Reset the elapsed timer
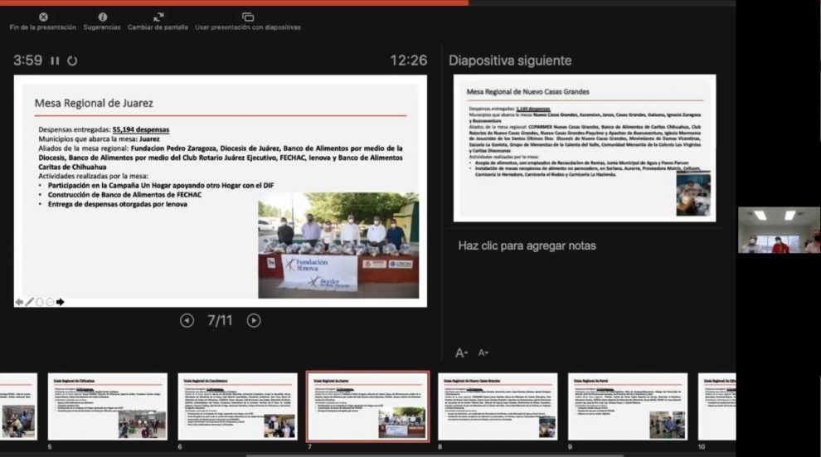Image resolution: width=821 pixels, height=457 pixels. pos(72,61)
